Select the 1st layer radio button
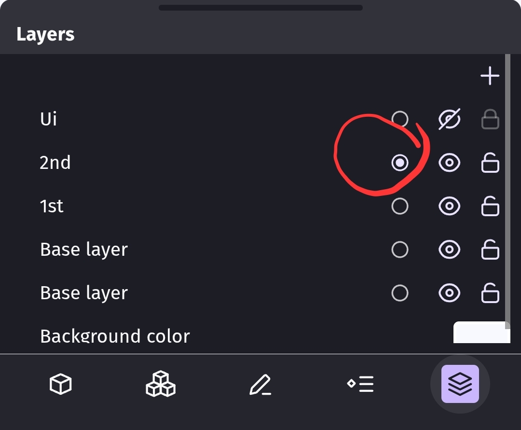This screenshot has height=430, width=521. pyautogui.click(x=400, y=206)
